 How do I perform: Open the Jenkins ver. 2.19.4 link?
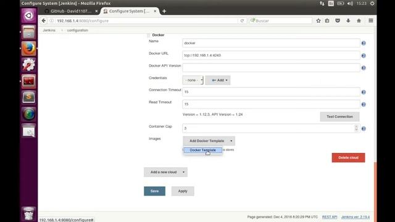pyautogui.click(x=355, y=217)
